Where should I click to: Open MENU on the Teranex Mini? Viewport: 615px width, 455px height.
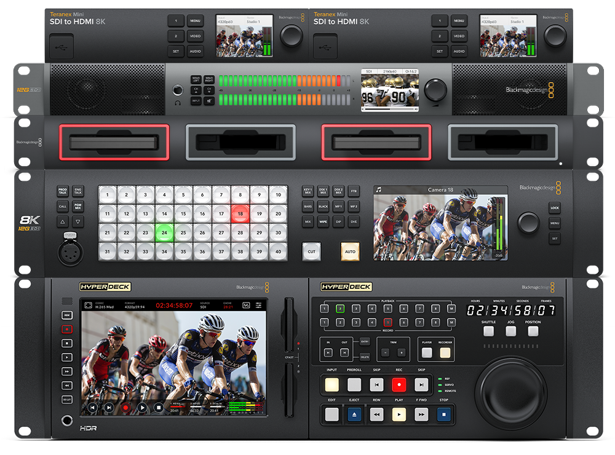195,20
